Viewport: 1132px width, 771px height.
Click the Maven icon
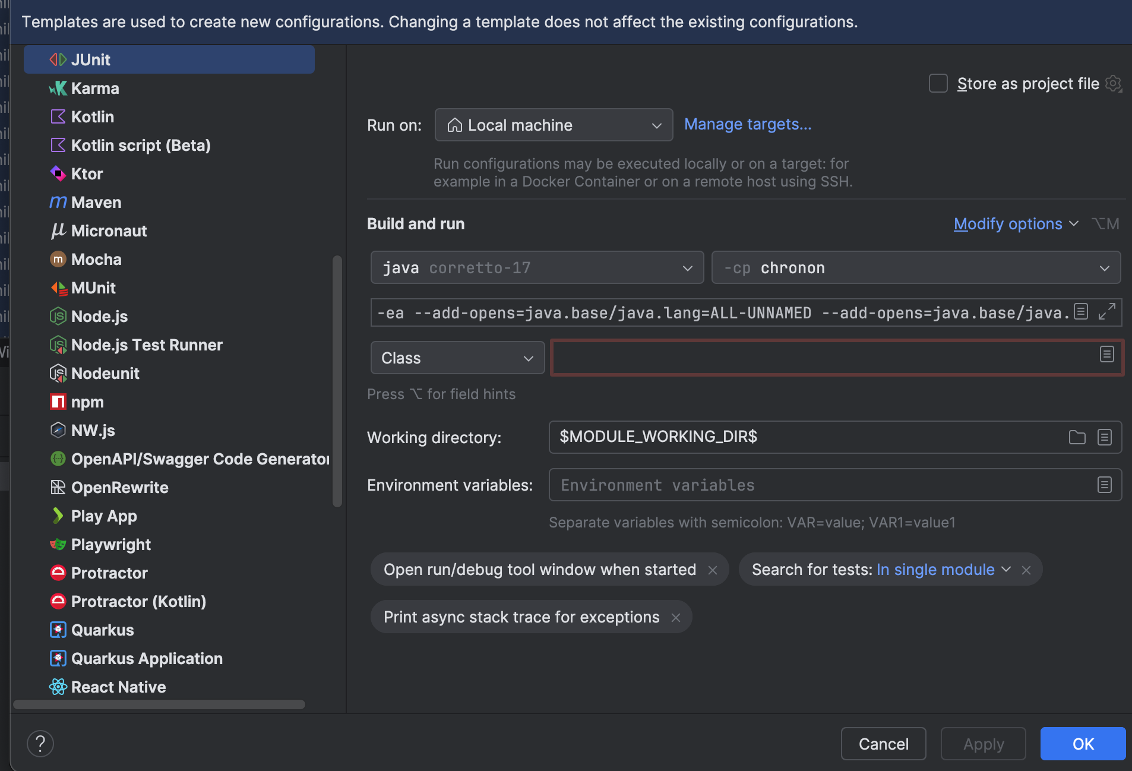pyautogui.click(x=58, y=202)
